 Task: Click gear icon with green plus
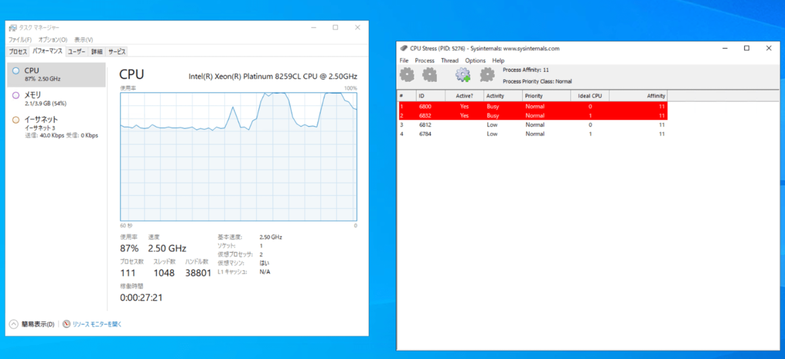point(463,75)
